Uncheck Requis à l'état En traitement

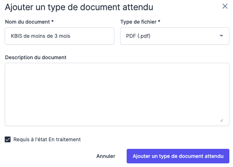tap(8, 139)
